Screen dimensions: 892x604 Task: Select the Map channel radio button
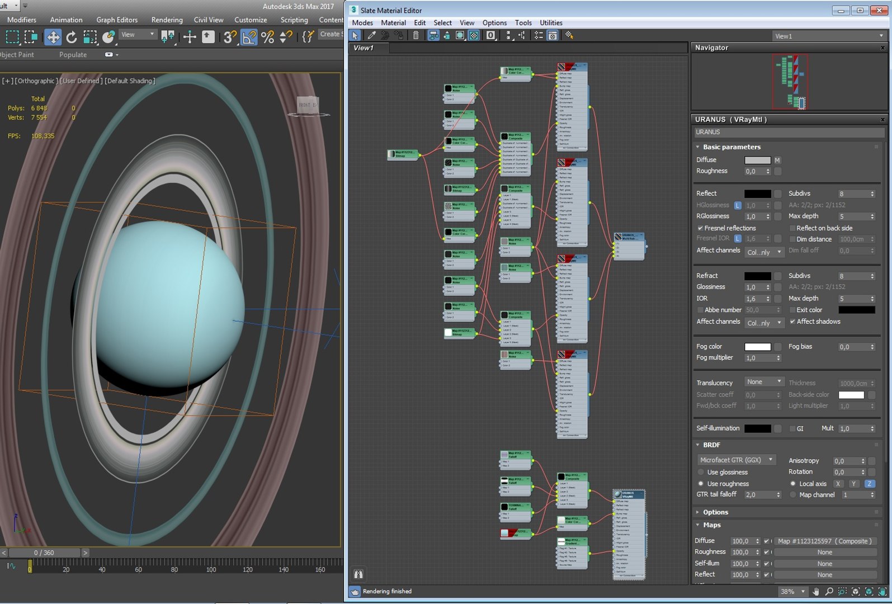click(793, 495)
